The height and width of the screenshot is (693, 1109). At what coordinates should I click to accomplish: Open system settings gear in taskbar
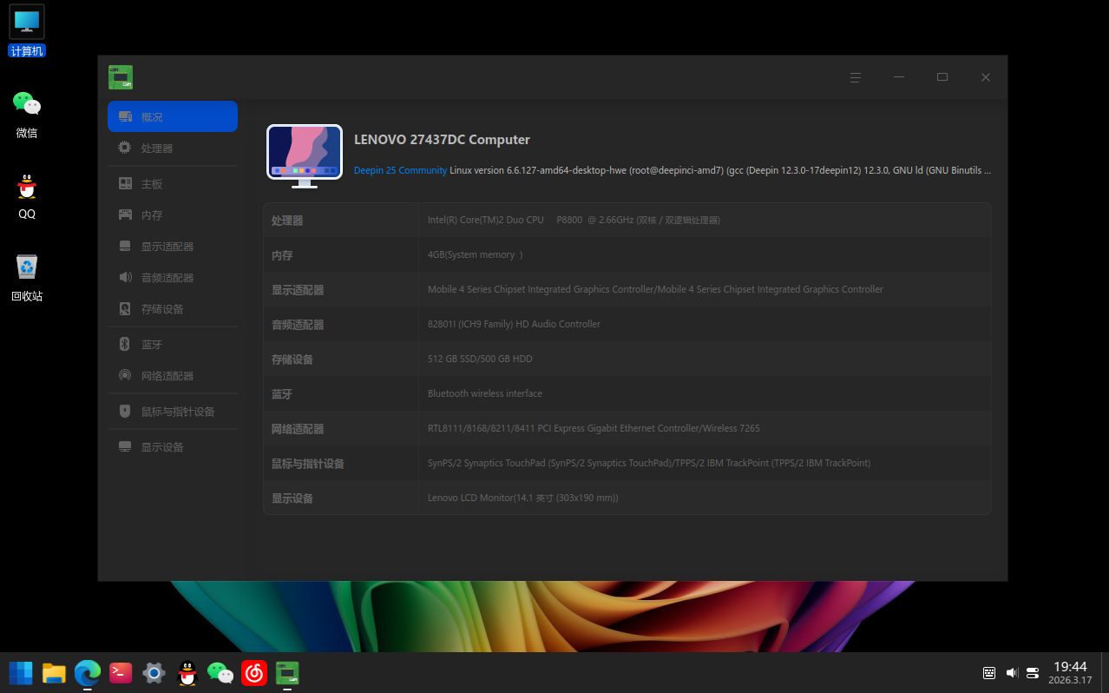click(154, 673)
